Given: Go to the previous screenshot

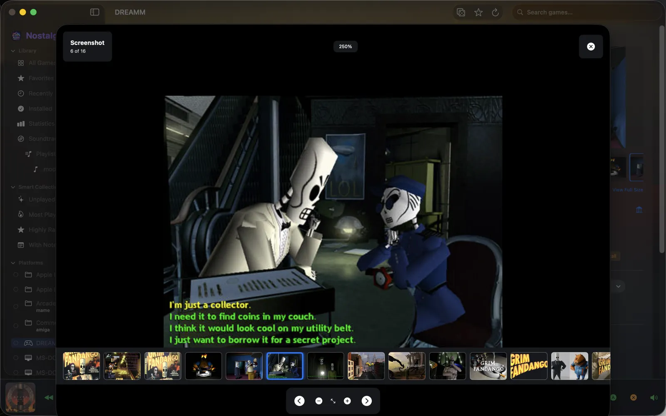Looking at the screenshot, I should tap(299, 401).
